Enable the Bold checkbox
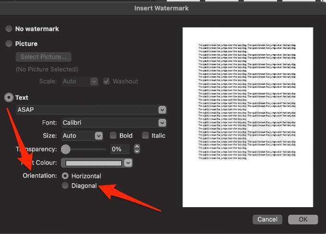This screenshot has width=326, height=234. 113,136
